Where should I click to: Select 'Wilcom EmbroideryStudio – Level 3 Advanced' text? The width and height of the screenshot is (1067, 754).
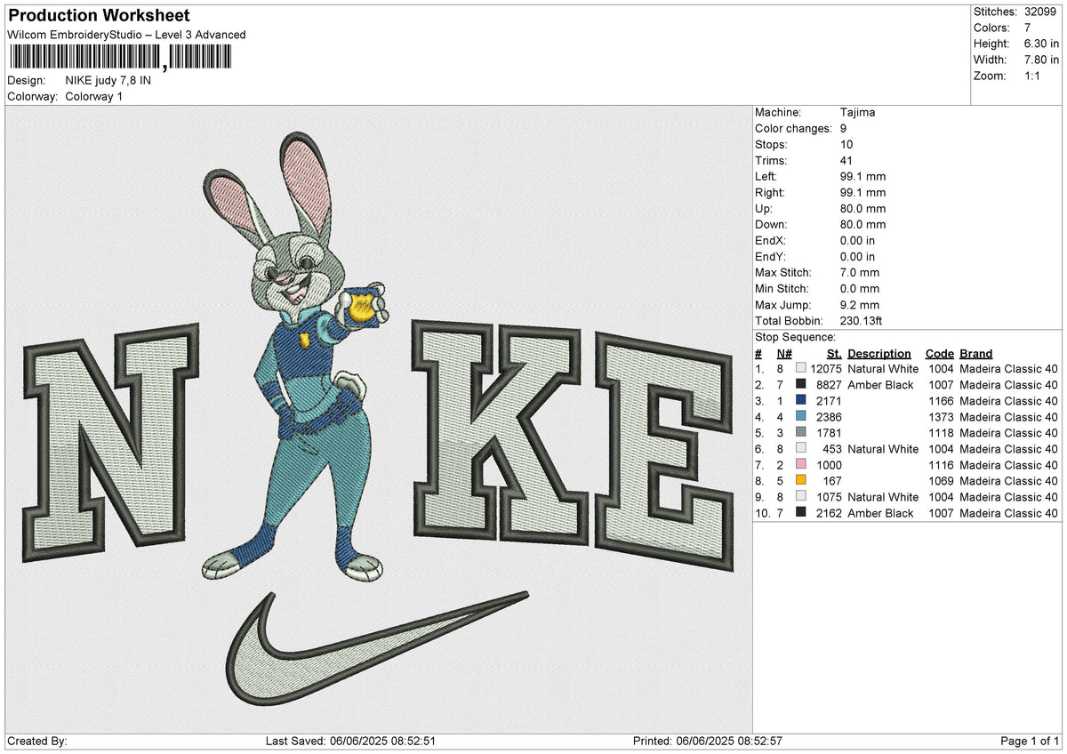click(126, 35)
